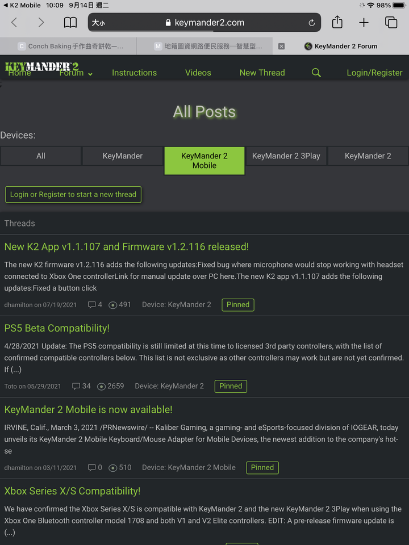Image resolution: width=409 pixels, height=545 pixels.
Task: Show all open tabs overview
Action: [x=391, y=23]
